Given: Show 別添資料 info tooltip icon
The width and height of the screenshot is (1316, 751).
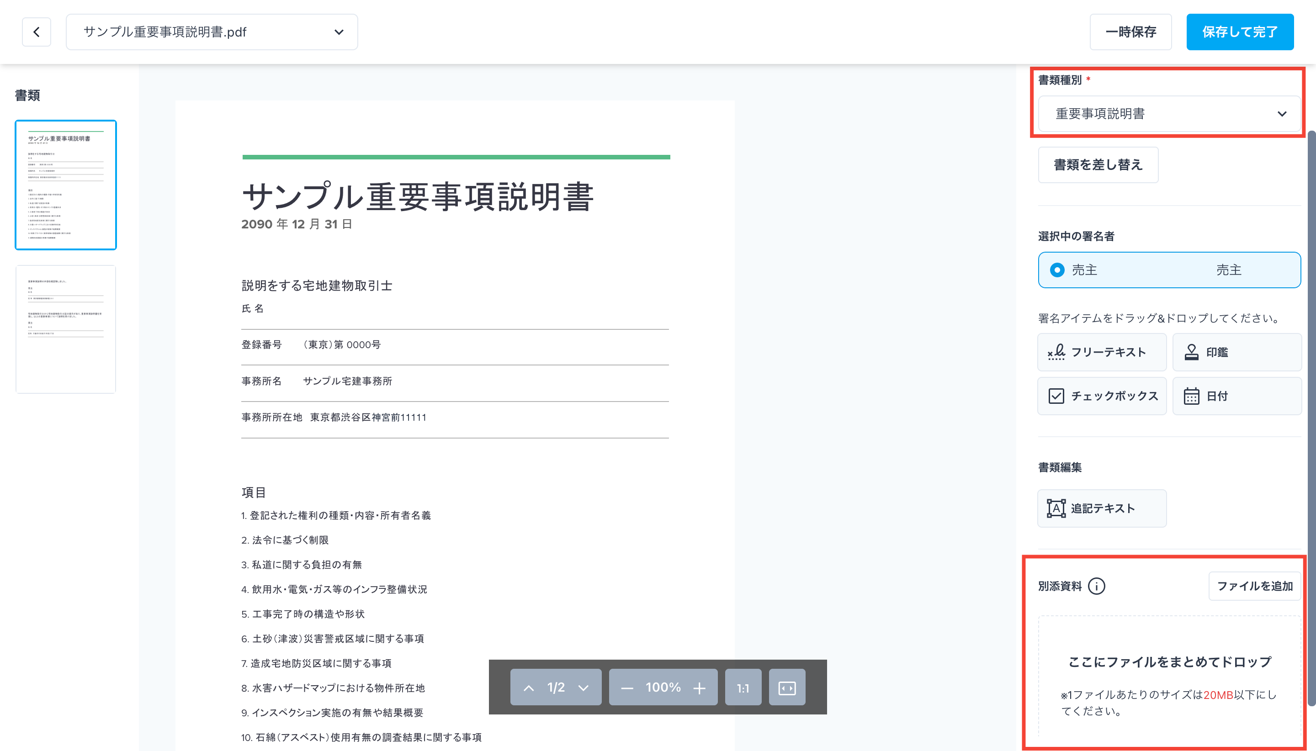Looking at the screenshot, I should tap(1096, 586).
